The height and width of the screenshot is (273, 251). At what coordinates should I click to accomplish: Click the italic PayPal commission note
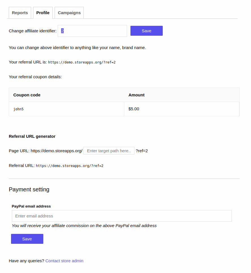pyautogui.click(x=84, y=226)
